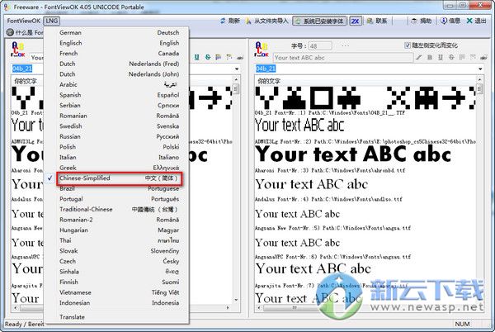This screenshot has width=495, height=332.
Task: Select the system installed fonts button
Action: pos(319,21)
